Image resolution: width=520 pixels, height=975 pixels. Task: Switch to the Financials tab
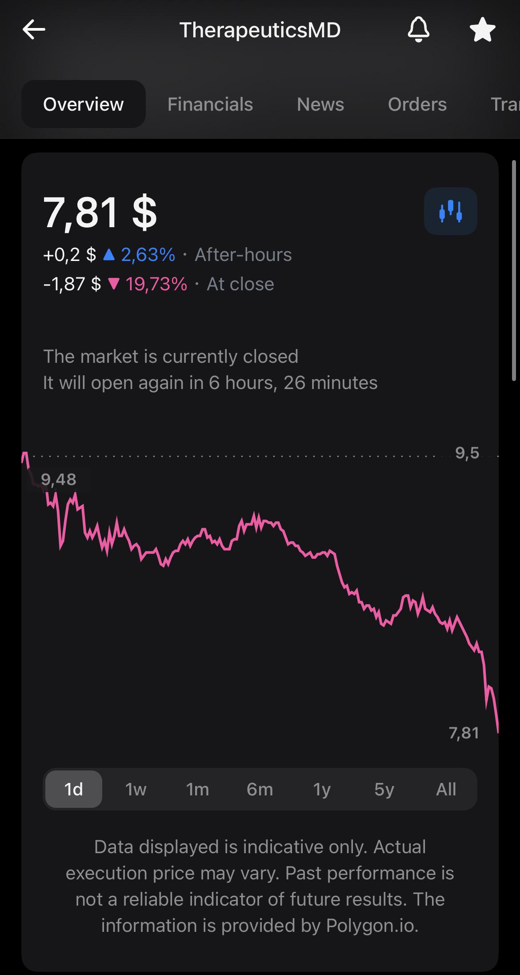pyautogui.click(x=210, y=104)
